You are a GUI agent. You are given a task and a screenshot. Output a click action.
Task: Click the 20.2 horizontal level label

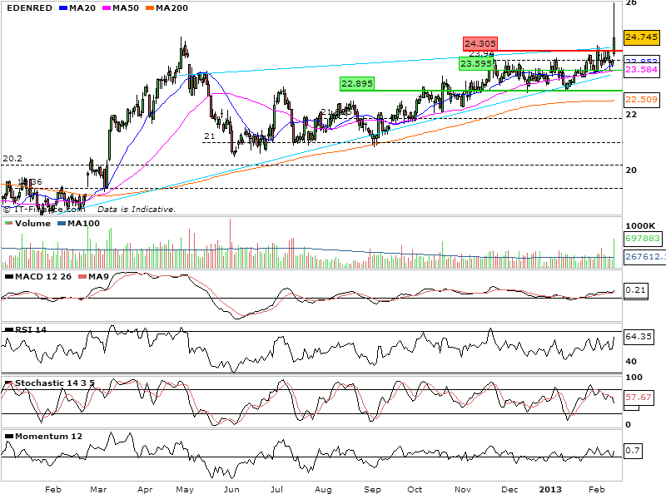(12, 159)
